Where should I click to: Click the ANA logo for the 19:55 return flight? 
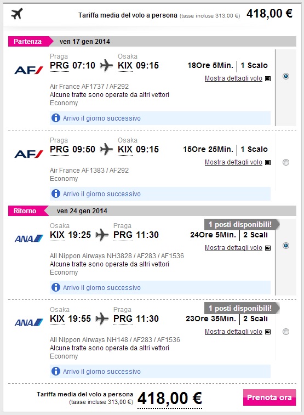[x=28, y=322]
